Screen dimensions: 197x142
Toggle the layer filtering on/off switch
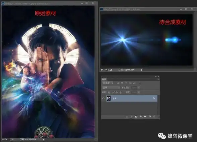pos(140,83)
